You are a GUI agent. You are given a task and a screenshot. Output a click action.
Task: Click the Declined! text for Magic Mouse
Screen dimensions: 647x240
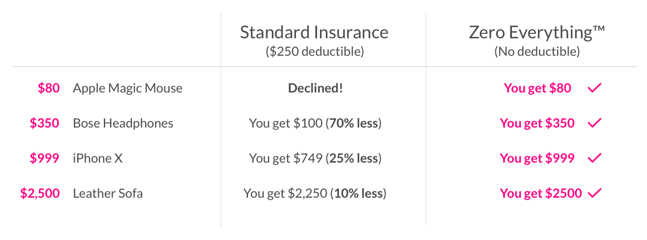(x=315, y=88)
